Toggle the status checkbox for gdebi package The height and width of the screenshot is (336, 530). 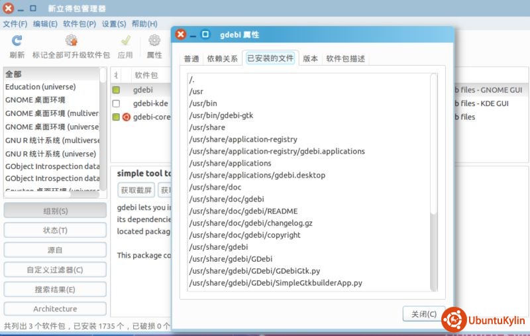pos(116,90)
